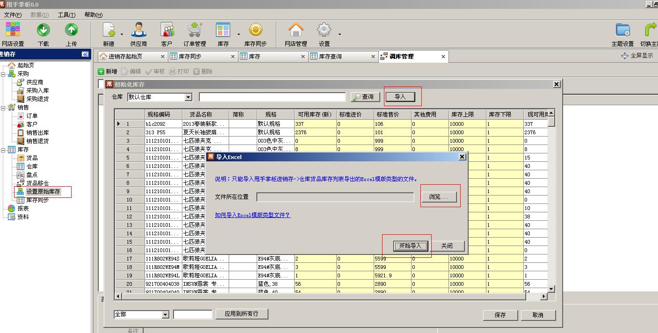Screen dimensions: 658x333
Task: Click the 取消 button
Action: [538, 315]
